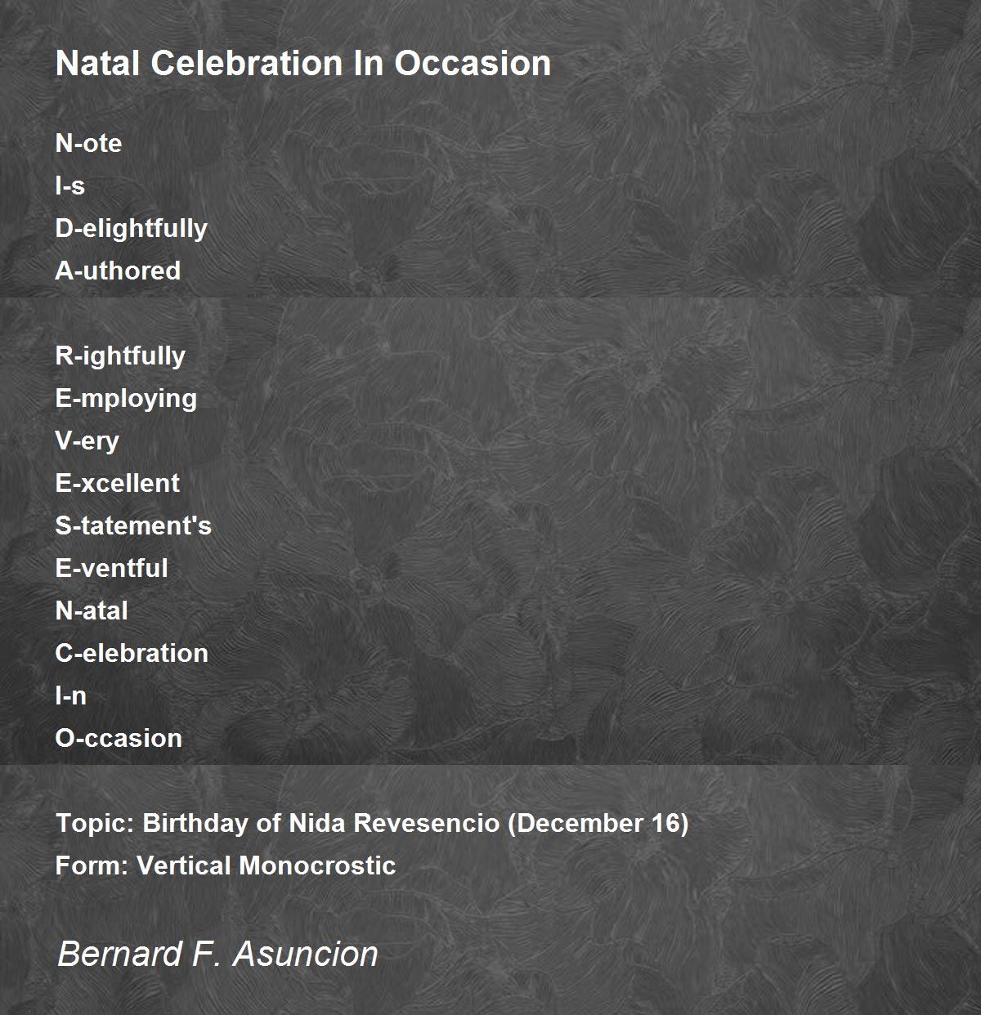This screenshot has width=981, height=1015.
Task: Click the line I-n
Action: point(71,695)
